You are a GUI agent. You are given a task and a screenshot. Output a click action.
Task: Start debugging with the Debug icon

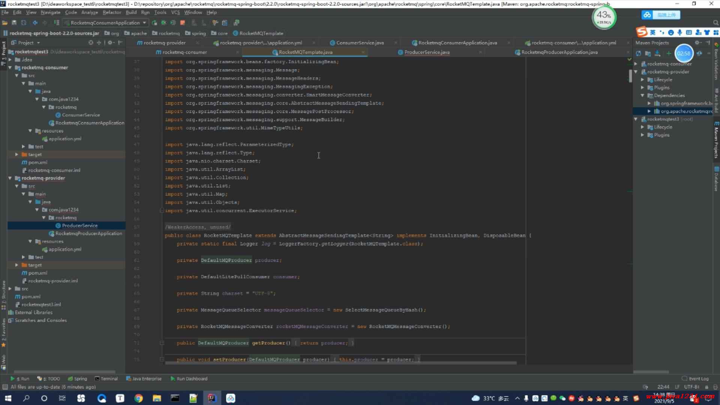164,23
